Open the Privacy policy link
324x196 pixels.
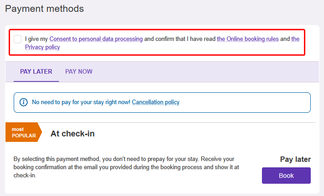(42, 47)
